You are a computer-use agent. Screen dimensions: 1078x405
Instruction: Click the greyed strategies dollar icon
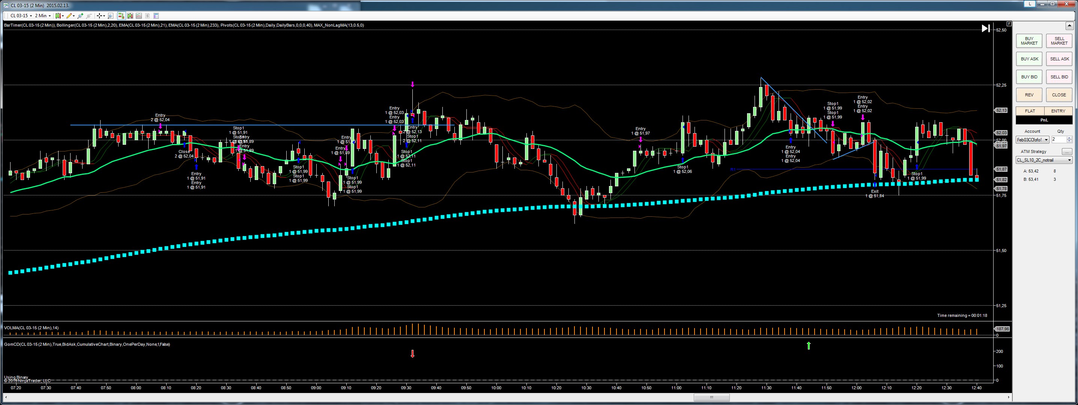click(x=147, y=16)
